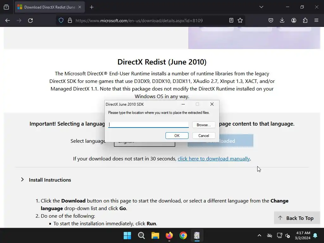Click the Firefox back arrow
Screen dimensions: 324x243
(8, 21)
